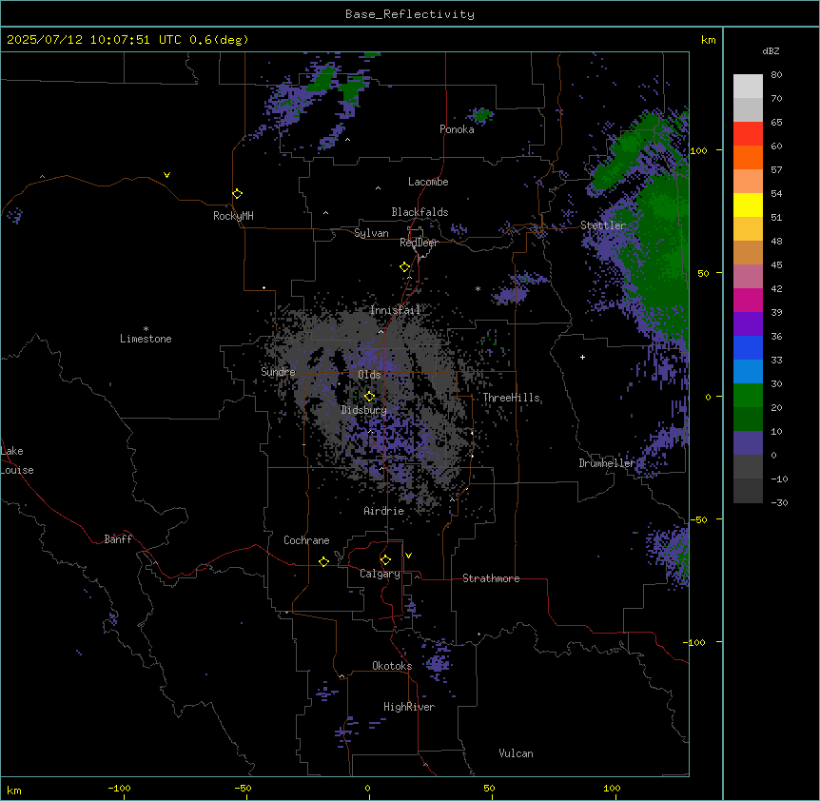Select the 0 tick on the bottom axis

(x=367, y=788)
